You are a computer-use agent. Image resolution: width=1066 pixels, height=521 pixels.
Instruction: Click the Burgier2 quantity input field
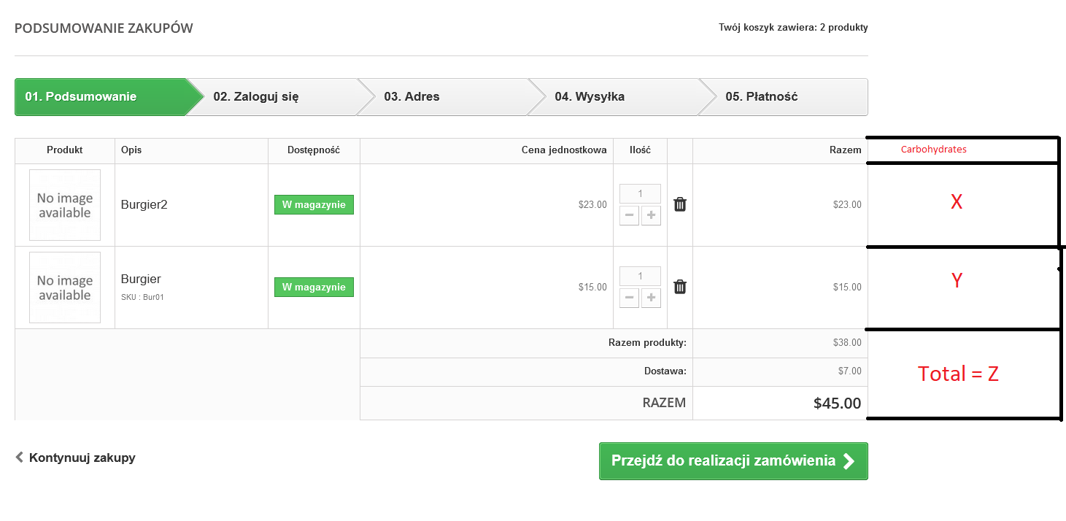(640, 193)
